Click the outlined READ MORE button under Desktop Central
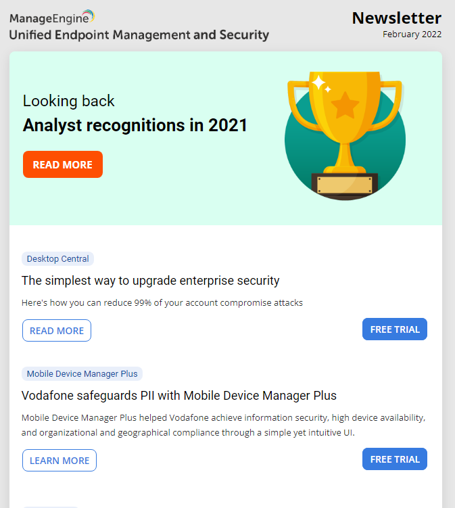 57,331
